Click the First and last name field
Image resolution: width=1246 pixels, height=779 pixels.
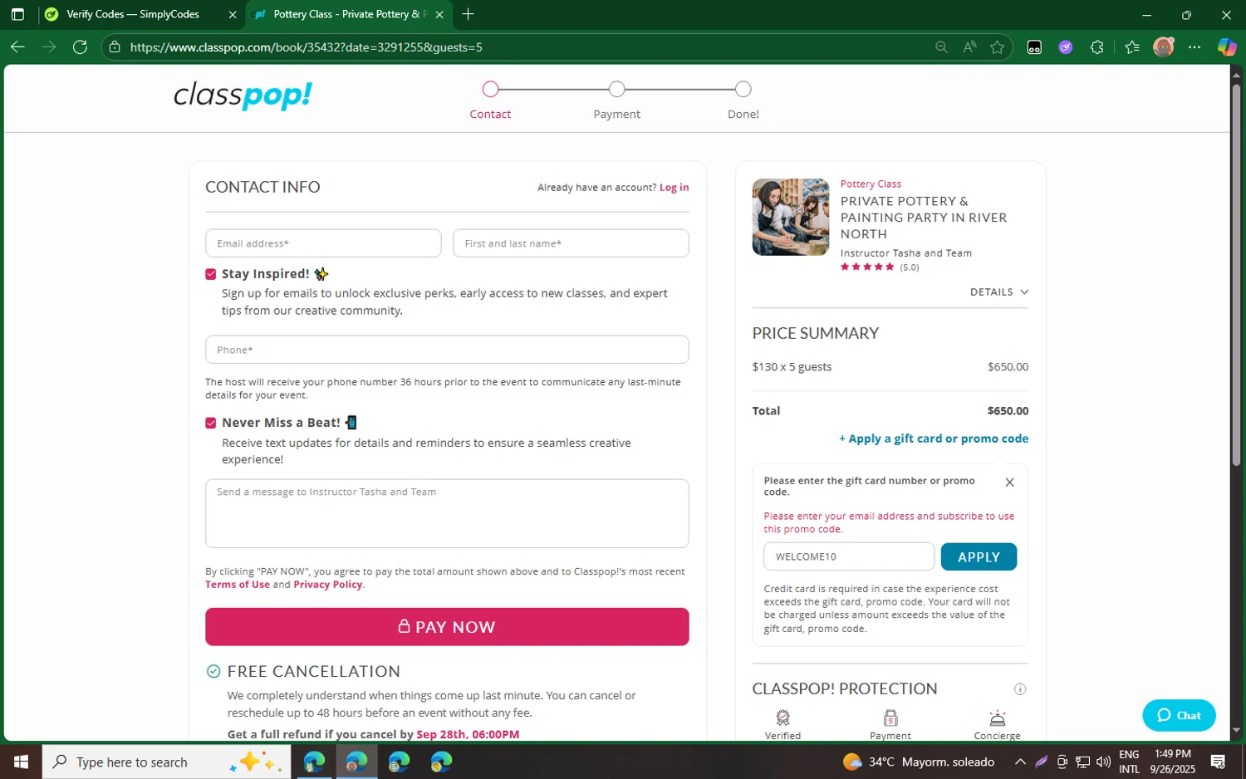pos(571,243)
